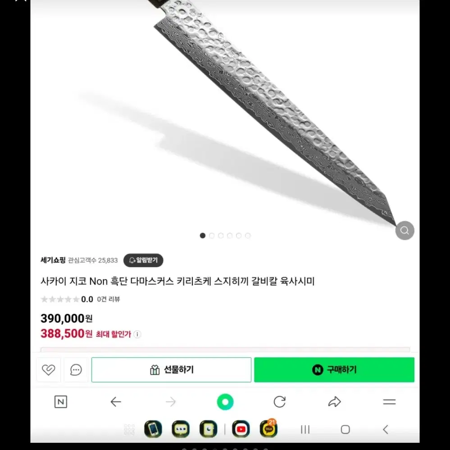The height and width of the screenshot is (450, 450).
Task: Click the green 구매하기 purchase button
Action: pos(334,370)
